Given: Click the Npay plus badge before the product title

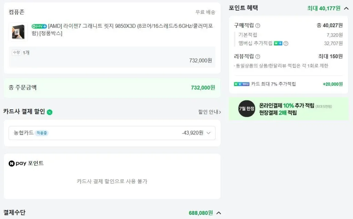Looking at the screenshot, I should pos(39,26).
